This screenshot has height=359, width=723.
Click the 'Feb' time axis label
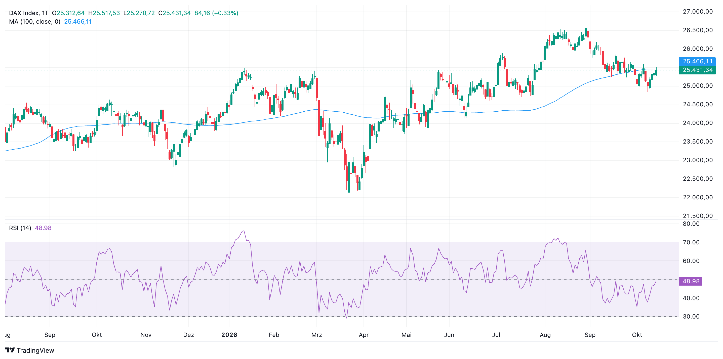(x=274, y=335)
